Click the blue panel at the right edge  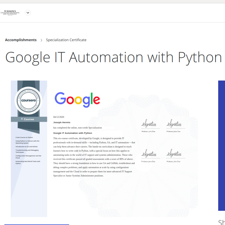pos(221,145)
